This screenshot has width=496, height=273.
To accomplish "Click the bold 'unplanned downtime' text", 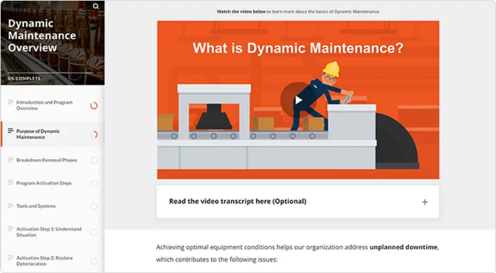I will 404,247.
